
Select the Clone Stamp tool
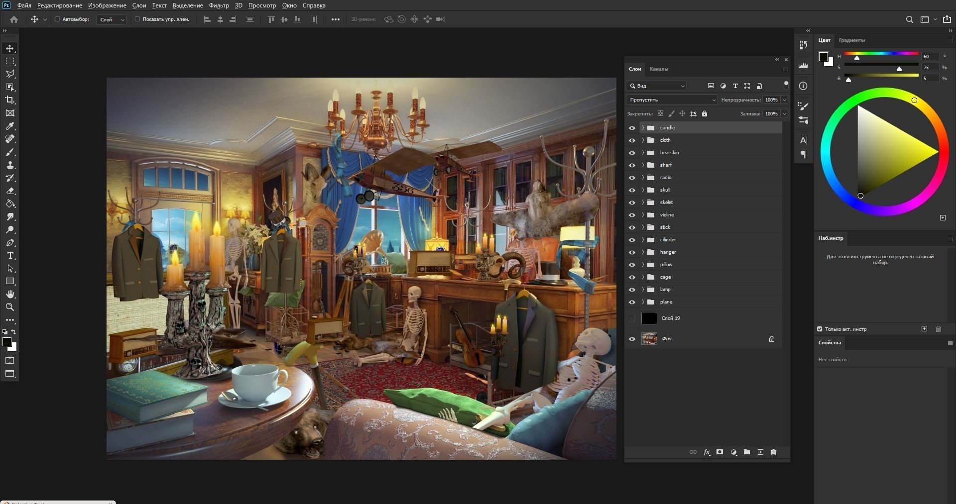[10, 165]
